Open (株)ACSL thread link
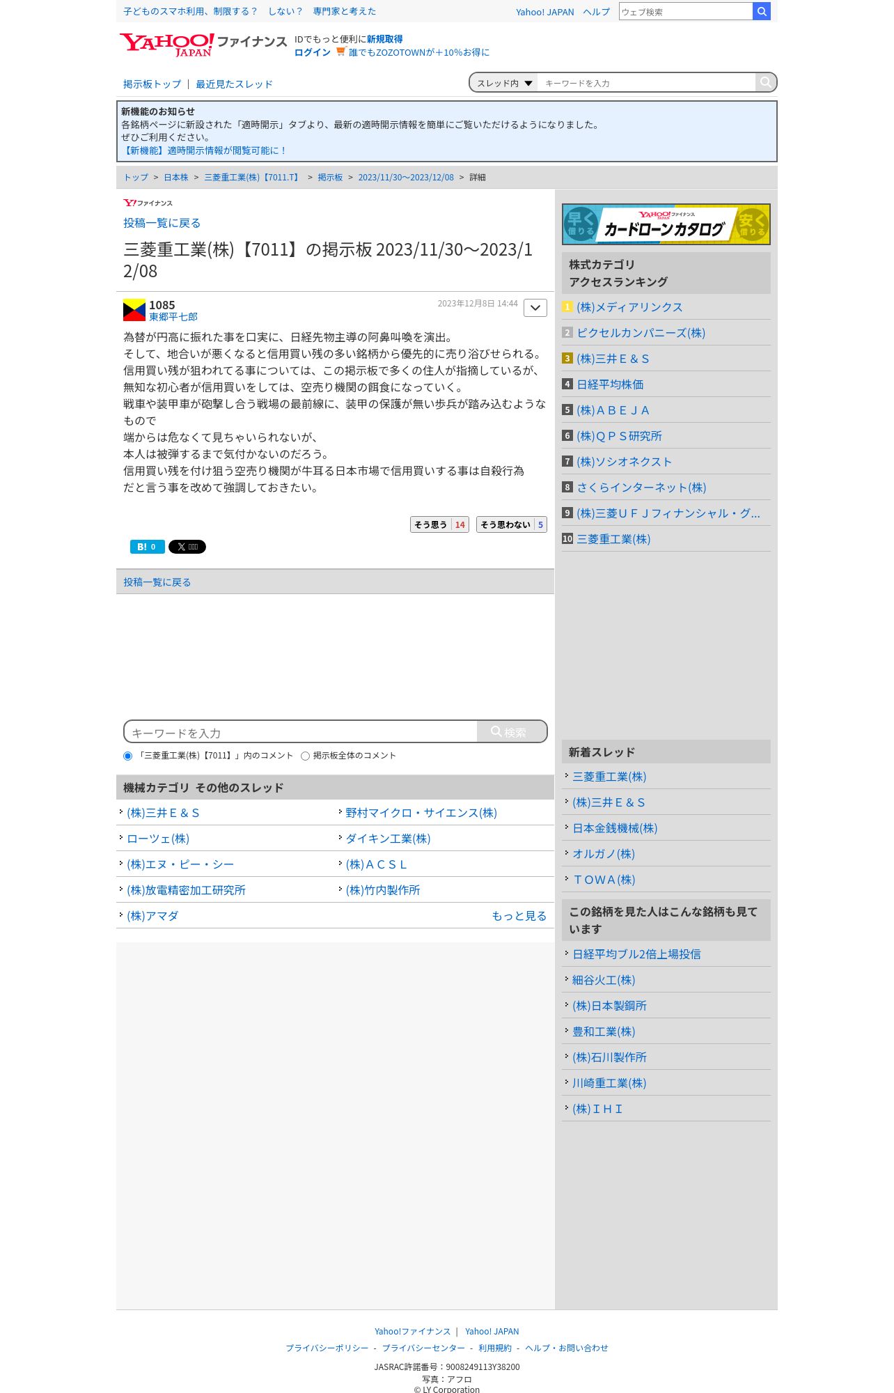The height and width of the screenshot is (1393, 894). click(x=377, y=864)
